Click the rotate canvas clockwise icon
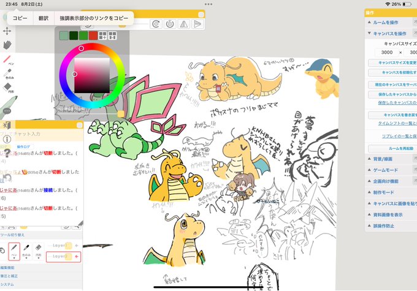The image size is (417, 291). 156,24
